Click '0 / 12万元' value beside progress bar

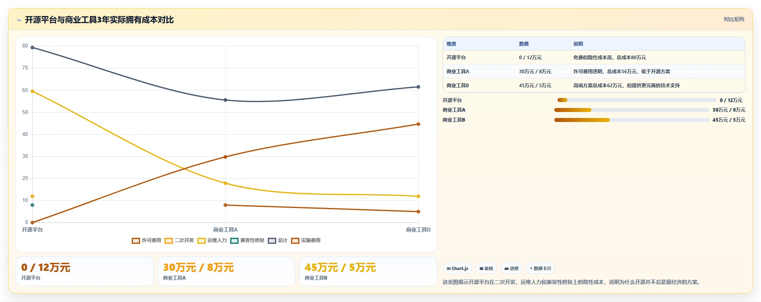coord(731,100)
